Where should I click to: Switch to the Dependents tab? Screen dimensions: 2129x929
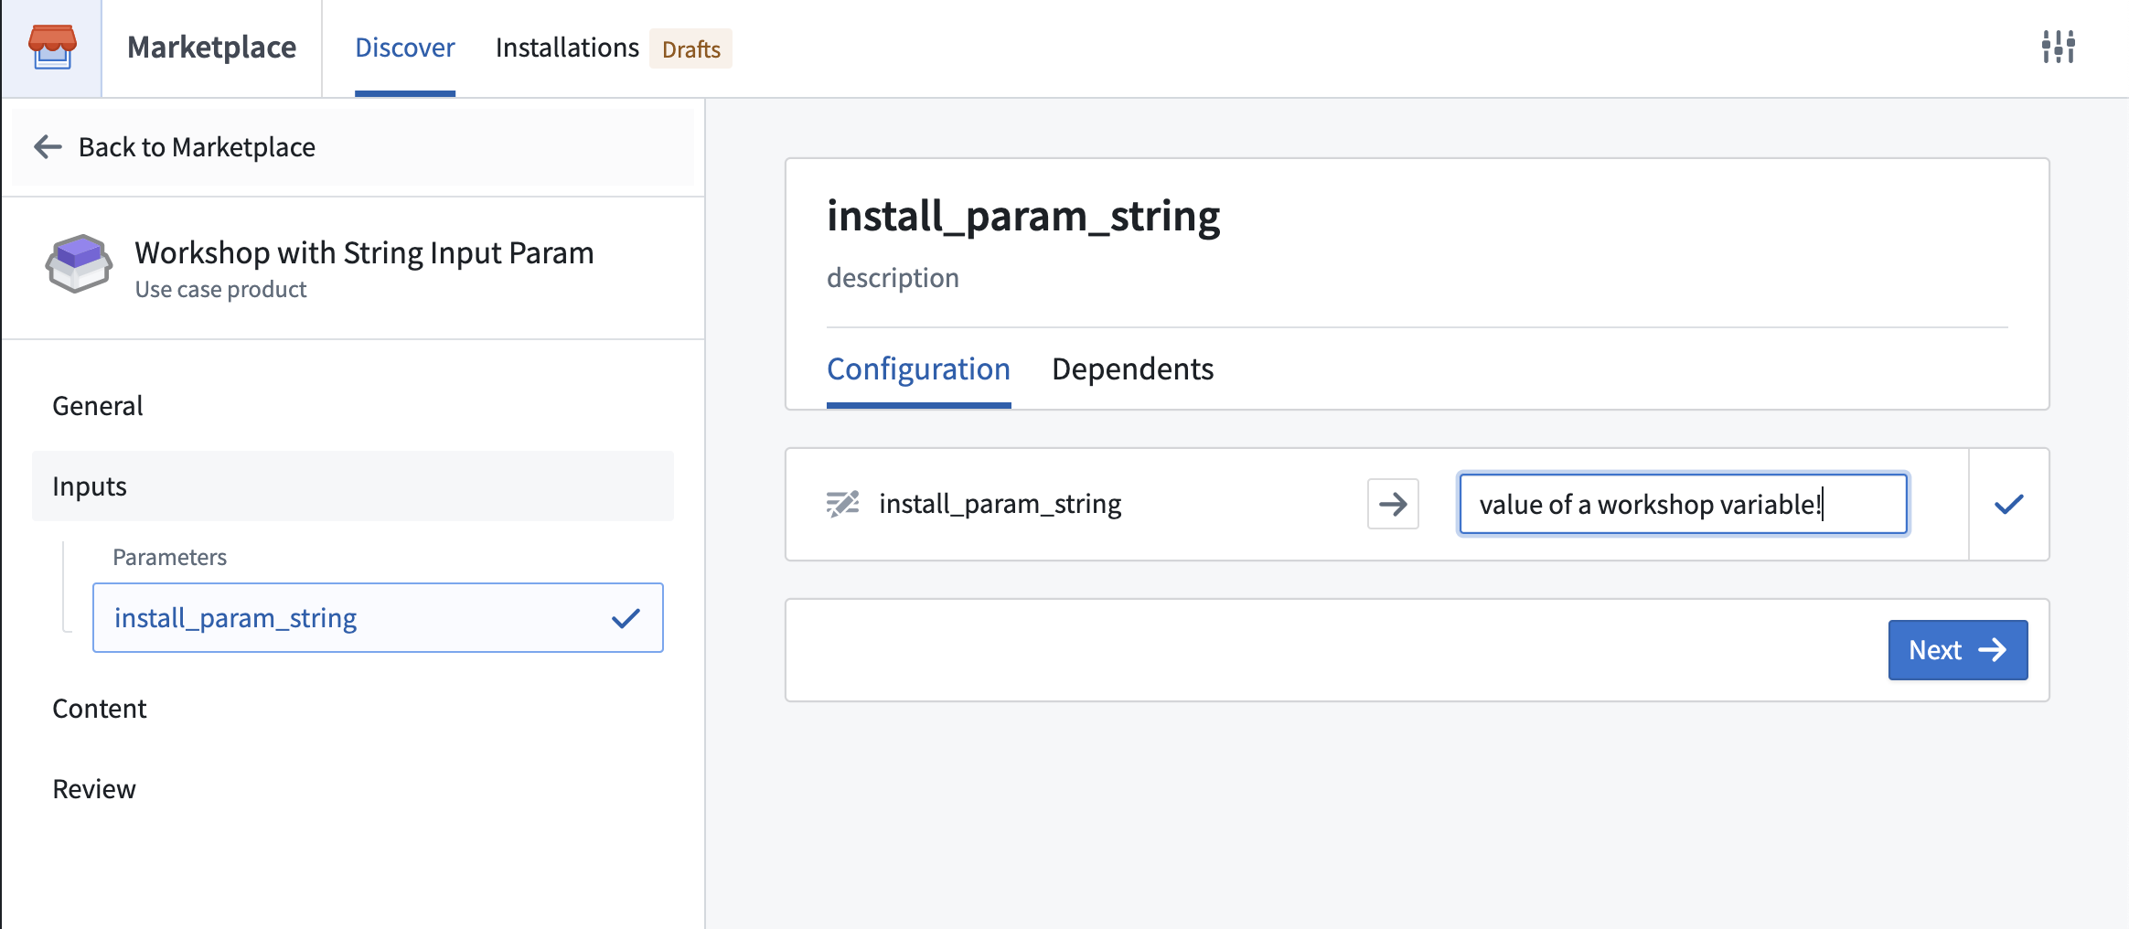1132,368
